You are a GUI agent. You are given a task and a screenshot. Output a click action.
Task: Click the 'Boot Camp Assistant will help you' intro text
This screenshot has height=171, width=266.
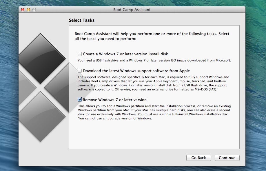coord(152,36)
